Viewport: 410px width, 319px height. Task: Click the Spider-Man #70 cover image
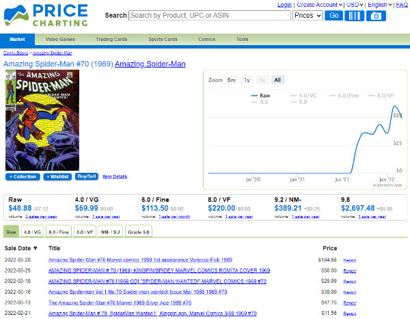click(x=42, y=120)
